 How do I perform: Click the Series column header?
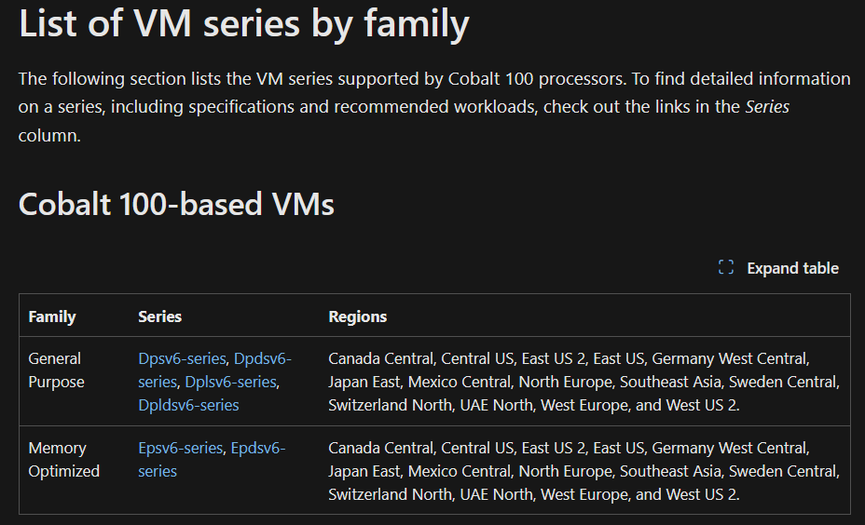(x=159, y=316)
